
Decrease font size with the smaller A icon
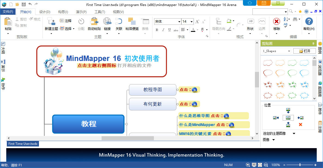203,22
